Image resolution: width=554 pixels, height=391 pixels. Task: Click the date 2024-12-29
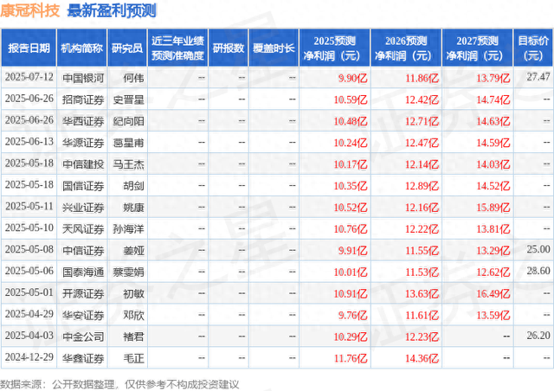[29, 357]
